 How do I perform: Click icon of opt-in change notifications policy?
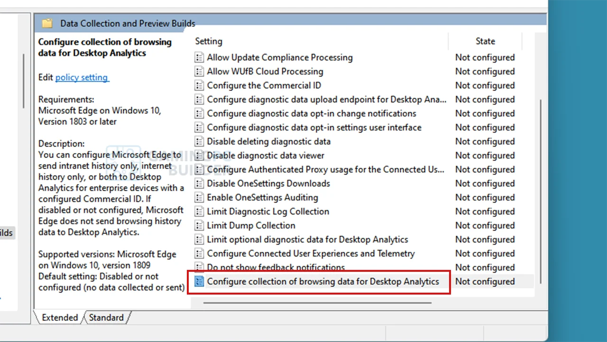(x=199, y=113)
